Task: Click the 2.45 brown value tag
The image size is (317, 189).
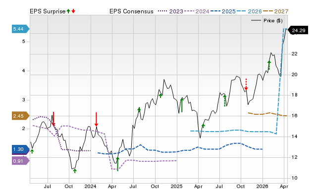Action: point(21,116)
